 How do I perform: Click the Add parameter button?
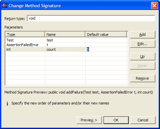[142, 34]
